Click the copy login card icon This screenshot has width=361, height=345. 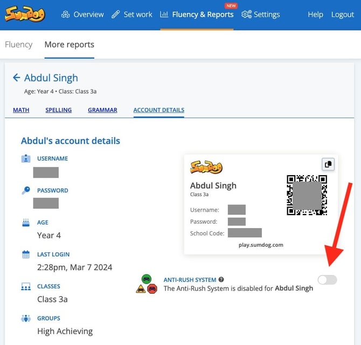point(328,164)
